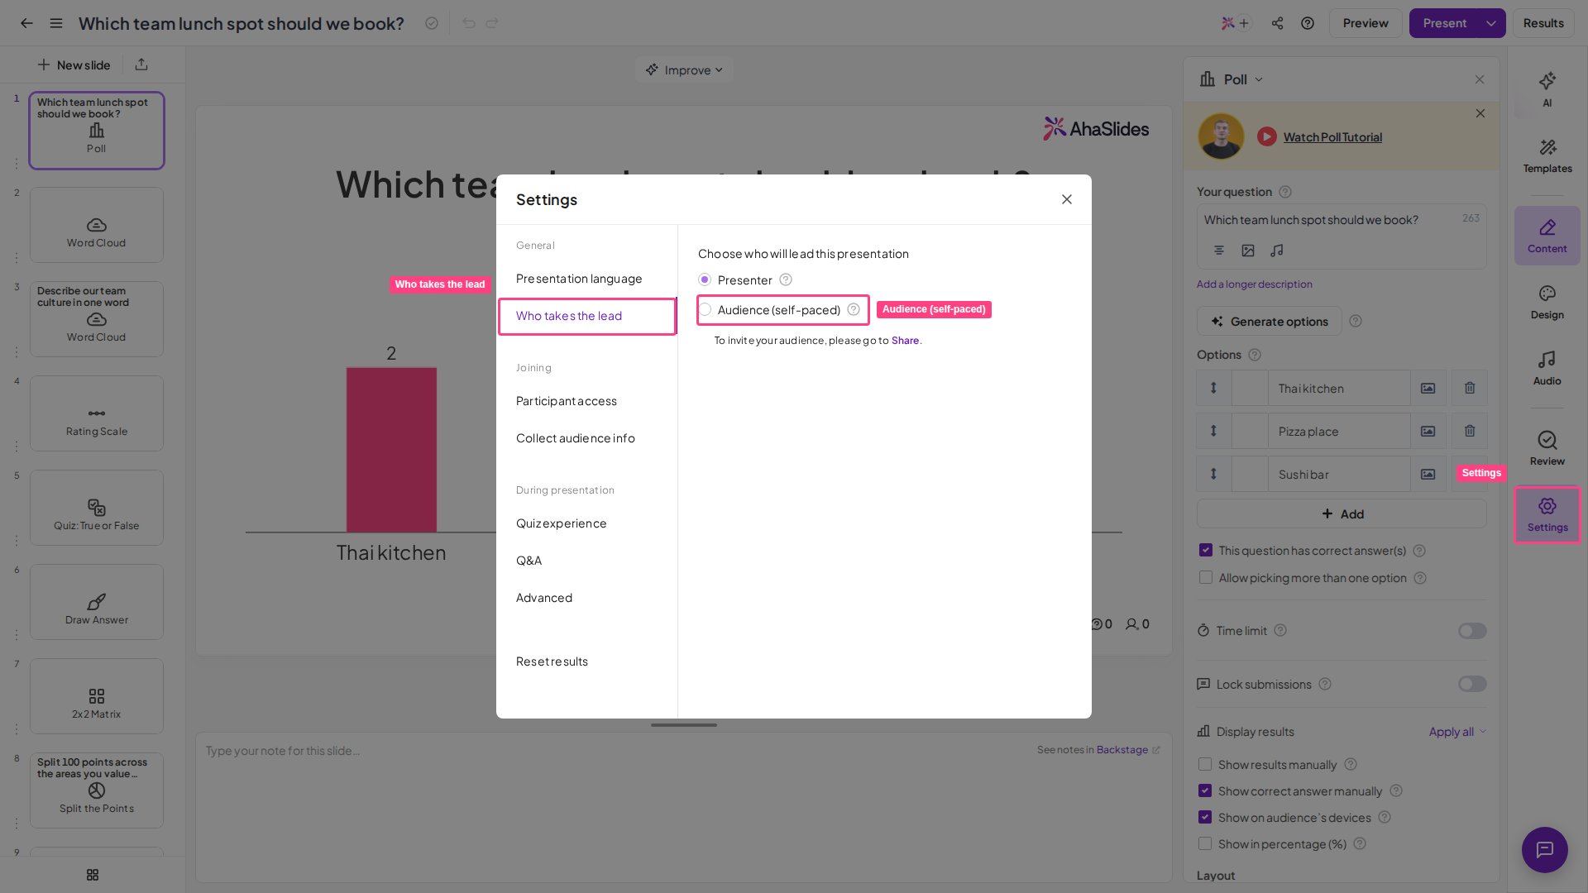
Task: Open the chat support bubble
Action: click(1544, 849)
